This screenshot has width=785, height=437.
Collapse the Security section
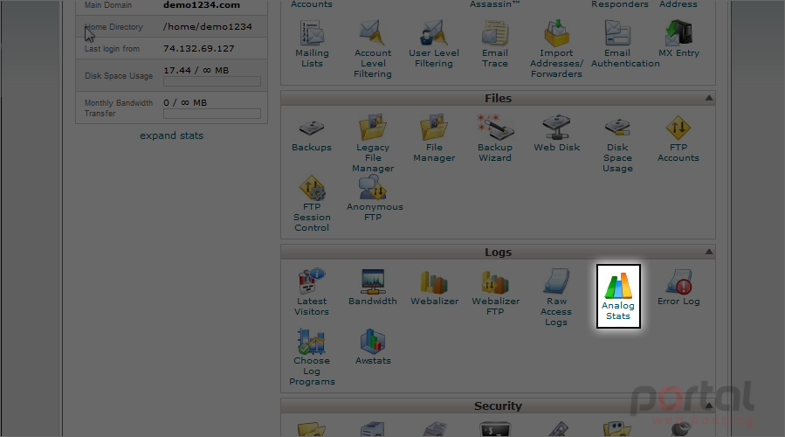point(709,406)
